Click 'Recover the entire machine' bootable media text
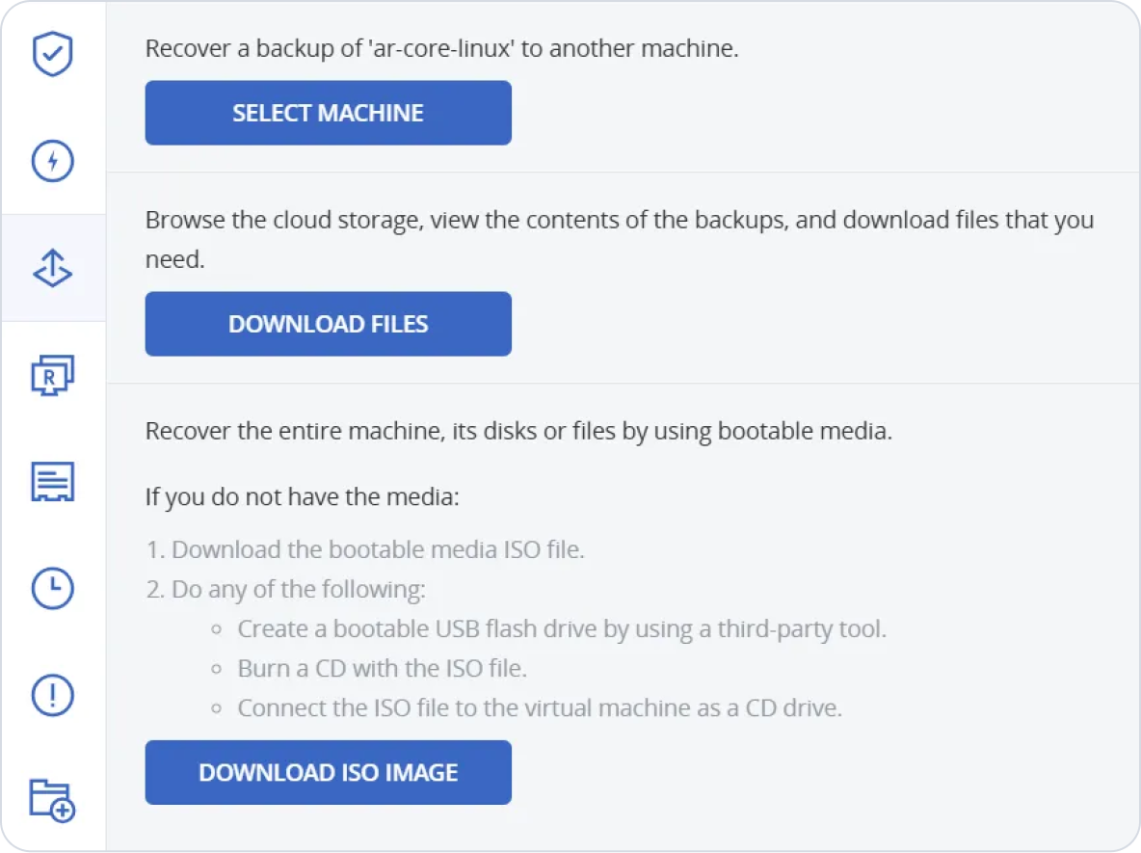Image resolution: width=1141 pixels, height=853 pixels. pyautogui.click(x=518, y=430)
